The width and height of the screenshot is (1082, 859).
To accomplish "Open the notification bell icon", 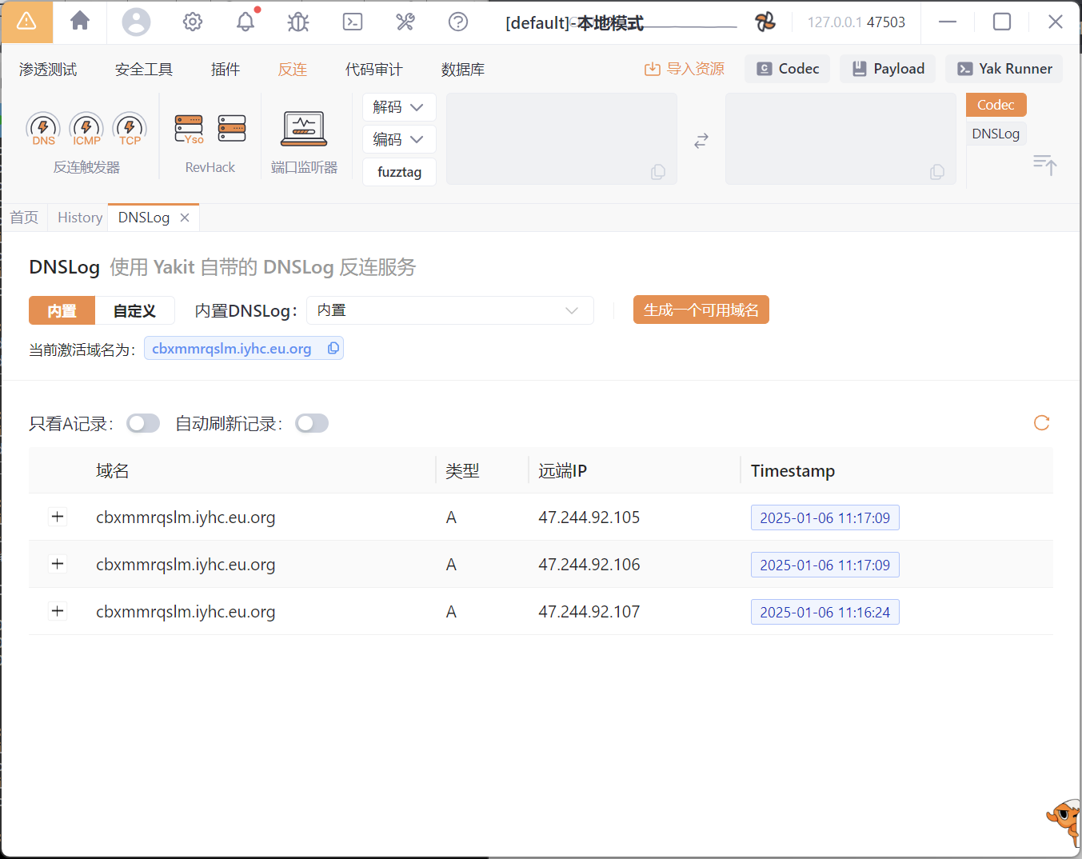I will tap(246, 22).
